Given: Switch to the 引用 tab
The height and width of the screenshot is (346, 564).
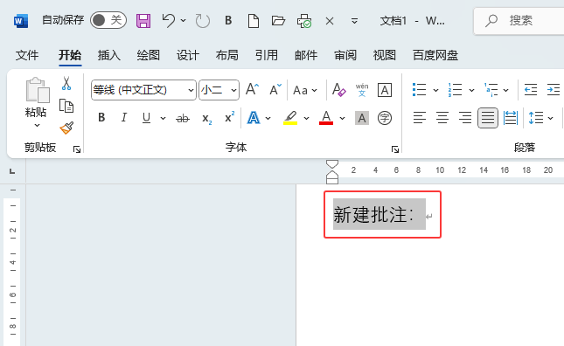Looking at the screenshot, I should [267, 55].
